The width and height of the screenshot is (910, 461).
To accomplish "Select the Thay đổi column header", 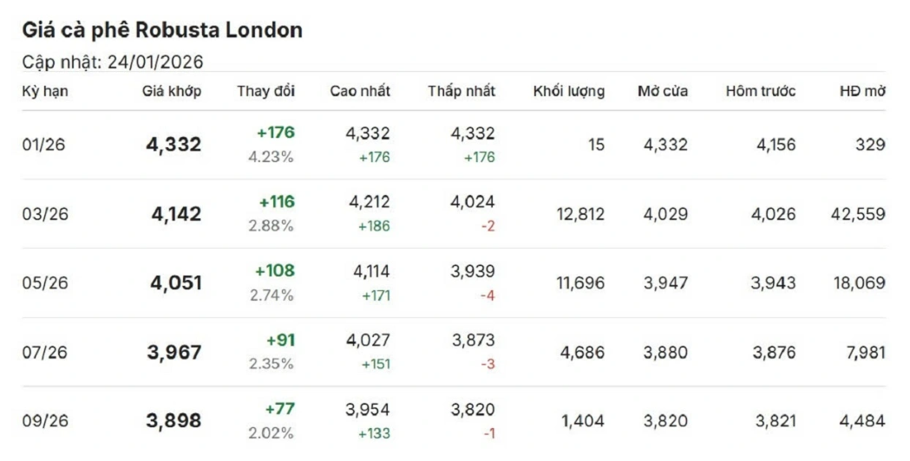I will [x=265, y=91].
